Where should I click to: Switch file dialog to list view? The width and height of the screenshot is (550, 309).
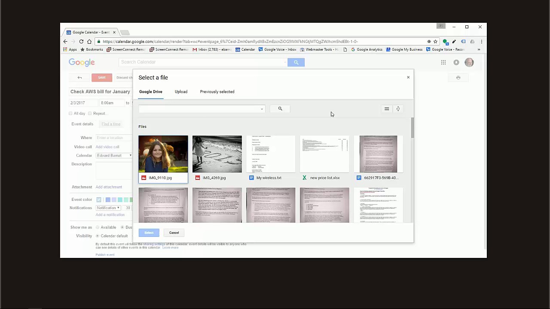click(387, 109)
